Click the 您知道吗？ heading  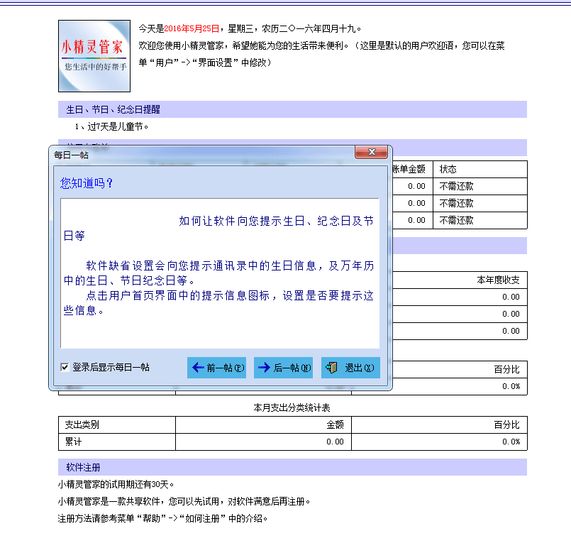(x=87, y=183)
